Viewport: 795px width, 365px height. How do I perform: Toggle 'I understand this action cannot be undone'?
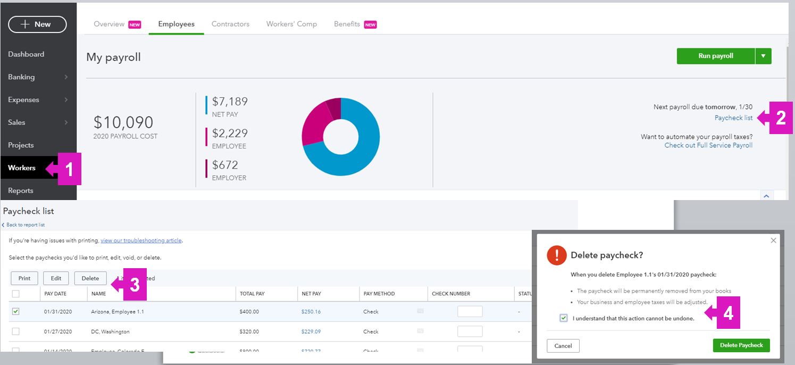click(564, 318)
